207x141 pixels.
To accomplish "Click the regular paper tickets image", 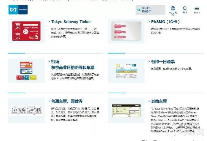I will [26, 110].
